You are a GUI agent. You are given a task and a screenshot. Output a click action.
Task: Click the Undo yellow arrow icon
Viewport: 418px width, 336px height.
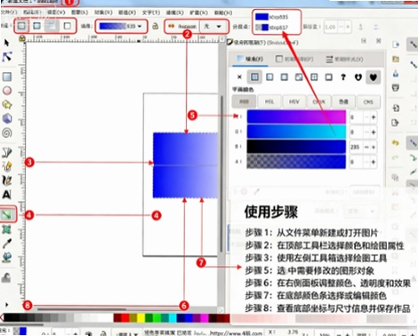coord(396,143)
